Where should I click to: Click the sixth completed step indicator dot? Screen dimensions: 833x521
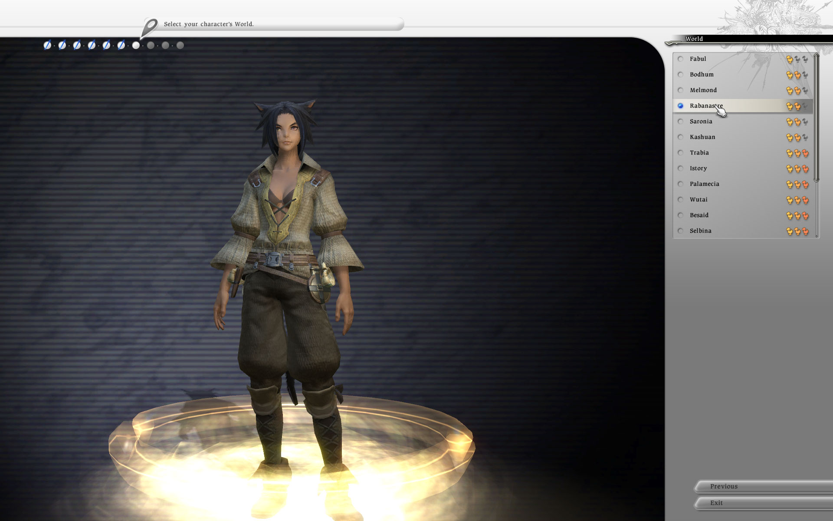click(x=121, y=45)
